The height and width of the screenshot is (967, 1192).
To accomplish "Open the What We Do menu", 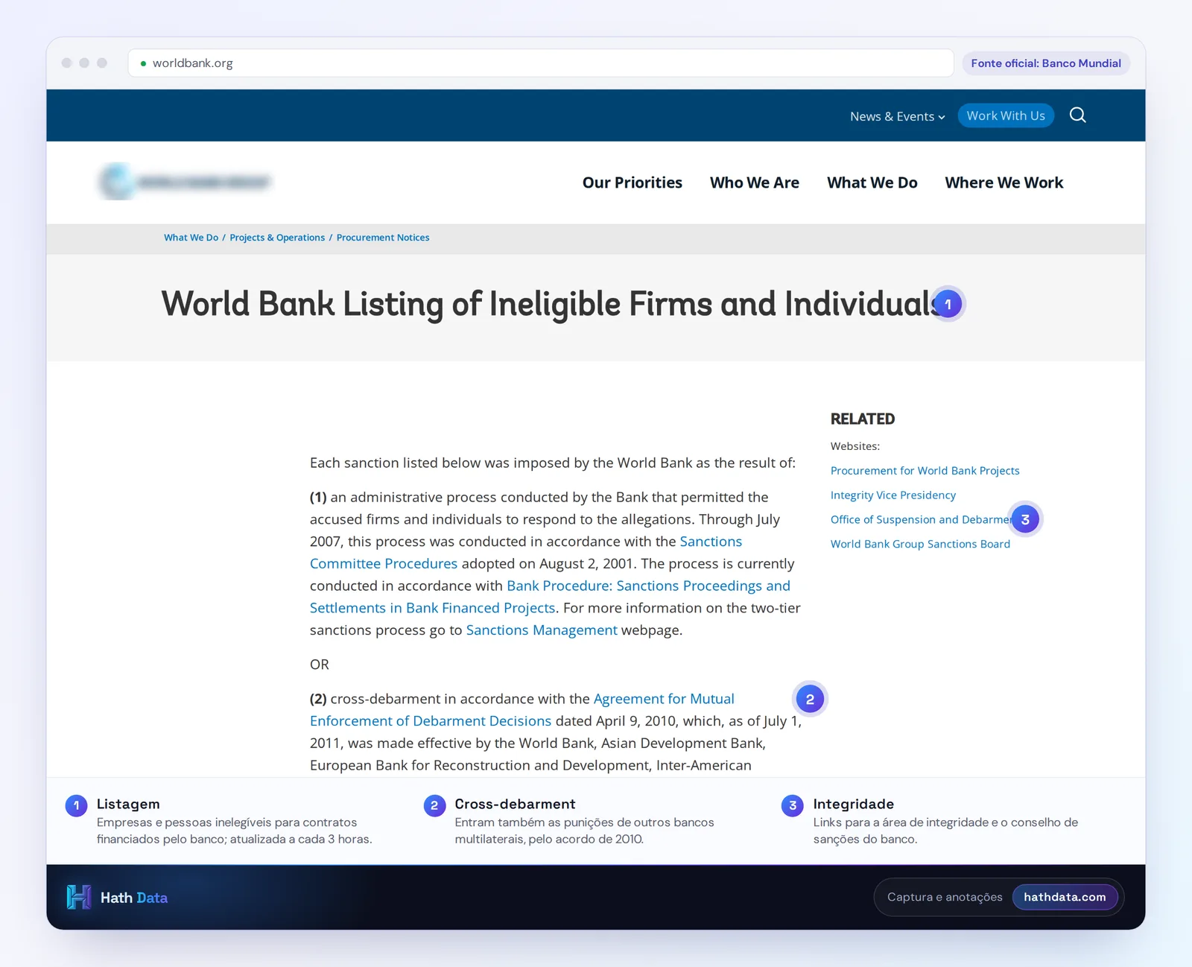I will 872,183.
